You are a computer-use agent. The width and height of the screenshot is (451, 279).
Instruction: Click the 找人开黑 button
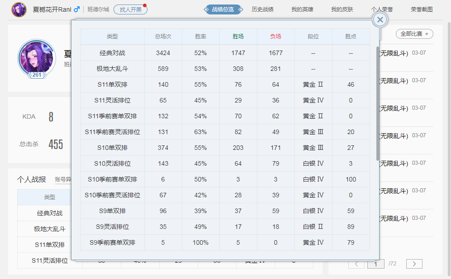click(131, 9)
